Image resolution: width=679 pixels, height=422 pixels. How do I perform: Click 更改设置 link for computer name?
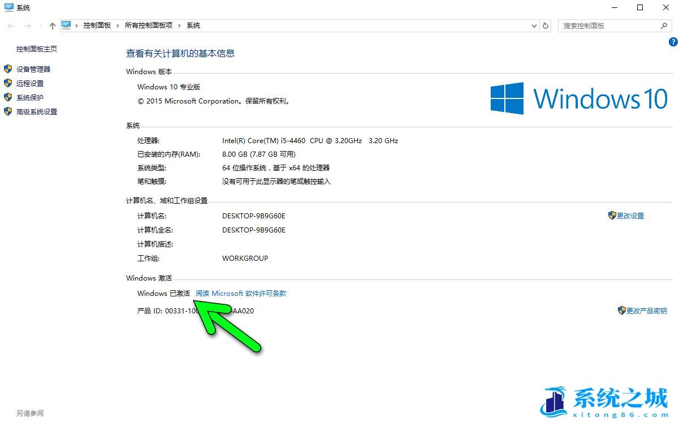(x=630, y=216)
